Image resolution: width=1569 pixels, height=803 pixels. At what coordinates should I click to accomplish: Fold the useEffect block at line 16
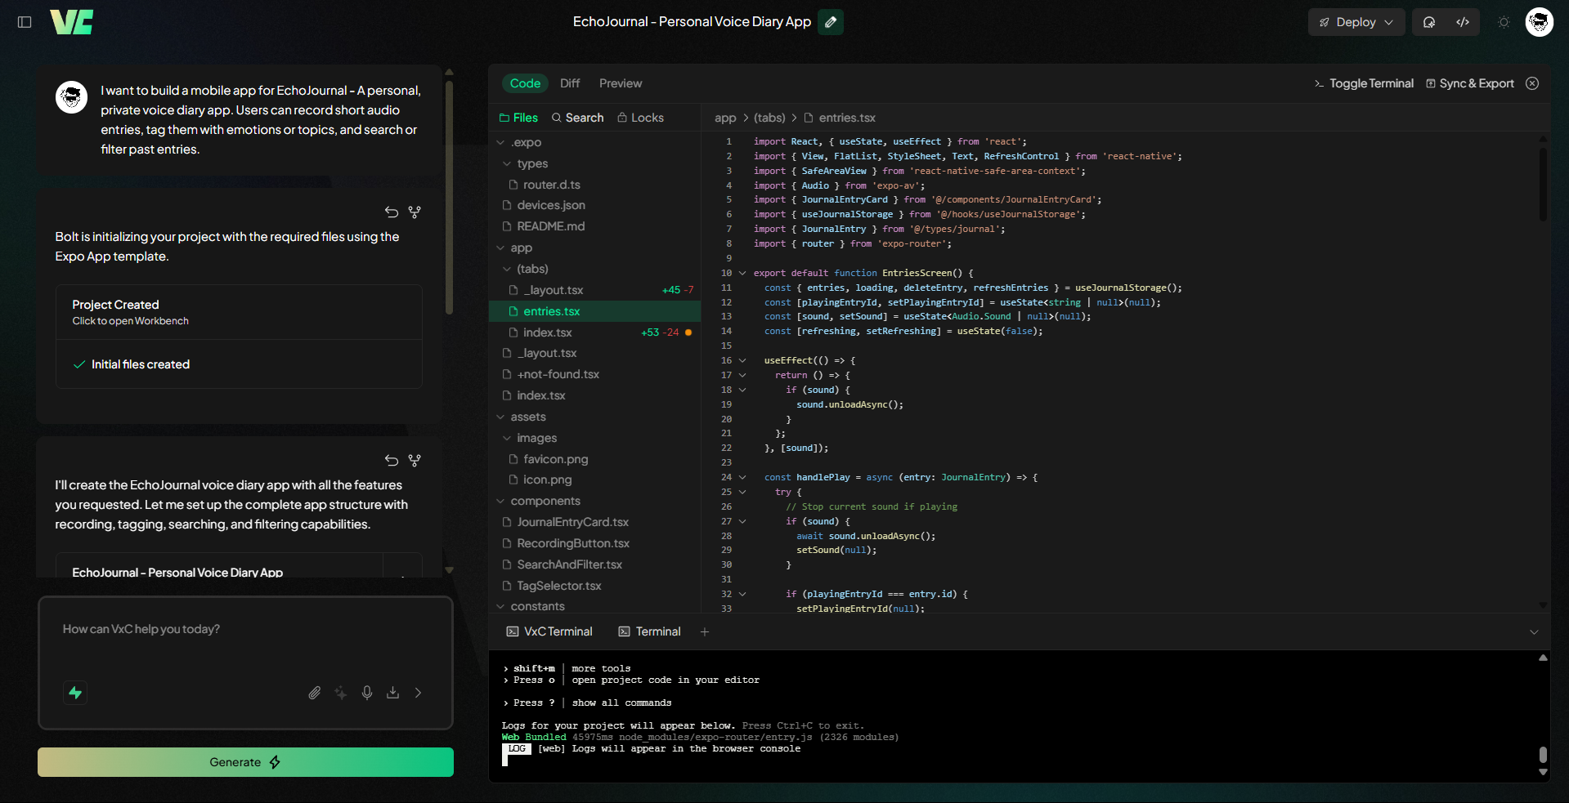tap(742, 360)
